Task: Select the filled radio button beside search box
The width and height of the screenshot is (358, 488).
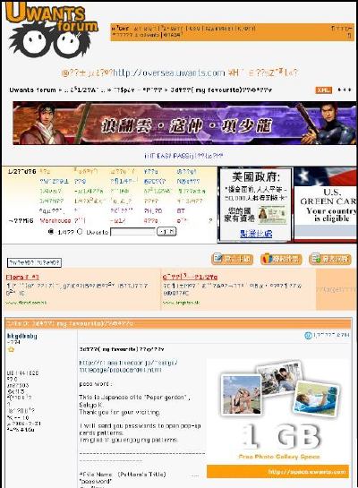Action: tap(51, 232)
